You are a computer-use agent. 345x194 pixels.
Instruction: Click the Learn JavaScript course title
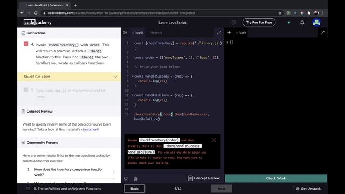tap(172, 23)
